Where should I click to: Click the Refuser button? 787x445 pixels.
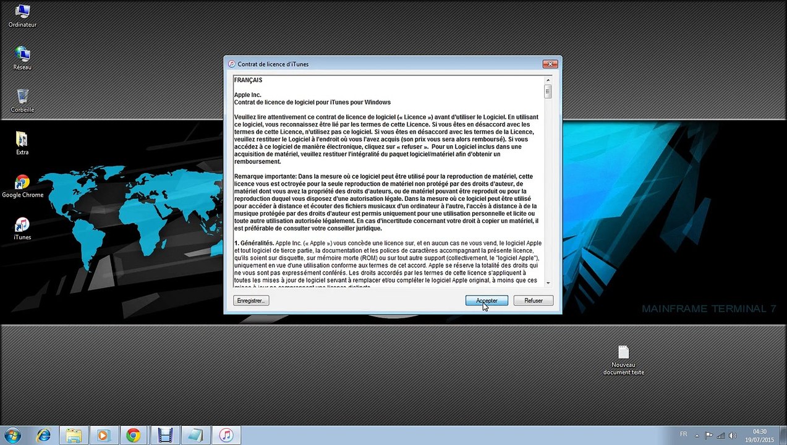point(533,300)
